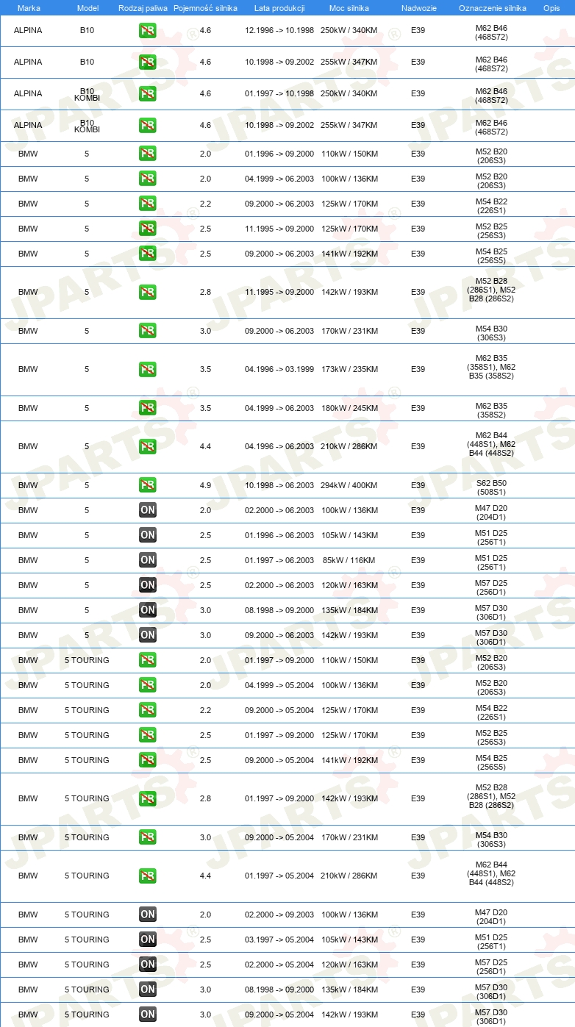The height and width of the screenshot is (1027, 575).
Task: Click ON icon for BMW 5 sedan M47 D20 row
Action: [x=147, y=510]
